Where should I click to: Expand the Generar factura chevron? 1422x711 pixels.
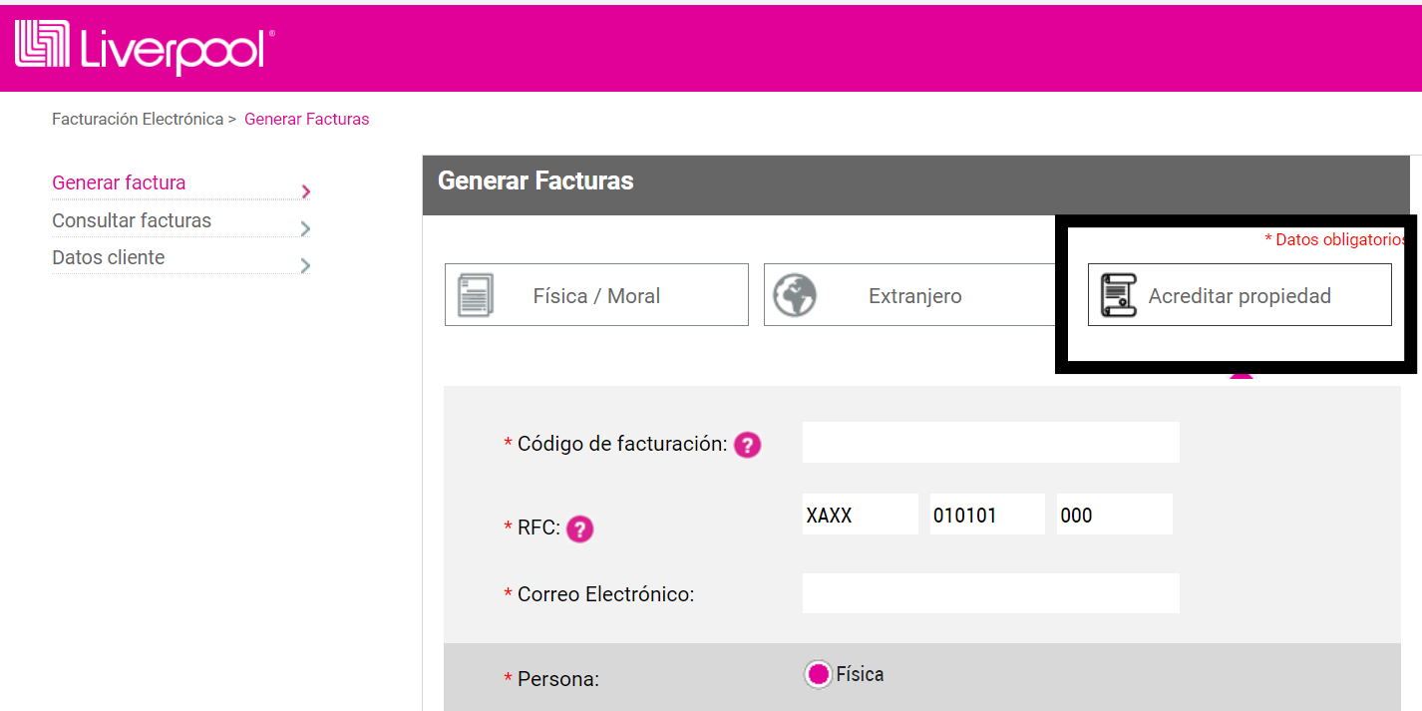pos(305,191)
